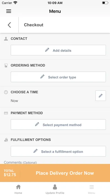Tap Place Delivery Order Now
The image size is (110, 195).
pos(65,173)
